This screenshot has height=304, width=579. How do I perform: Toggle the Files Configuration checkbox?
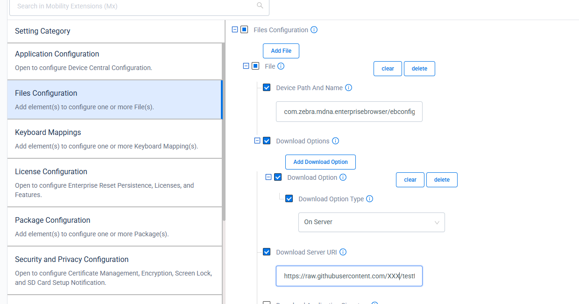click(x=244, y=29)
